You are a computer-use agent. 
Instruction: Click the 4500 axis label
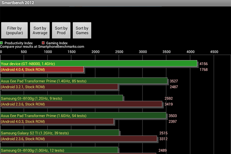(x=214, y=52)
